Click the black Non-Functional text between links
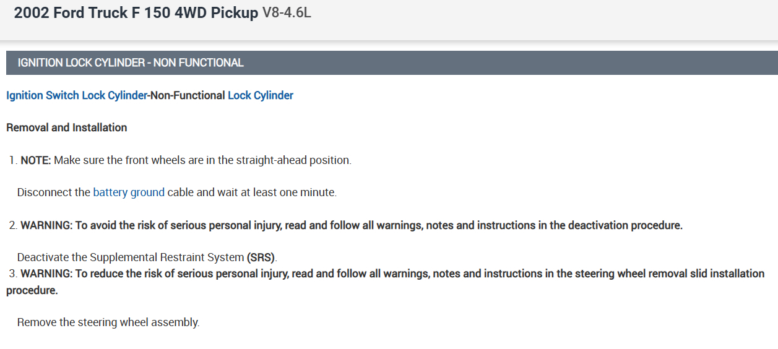 click(187, 95)
